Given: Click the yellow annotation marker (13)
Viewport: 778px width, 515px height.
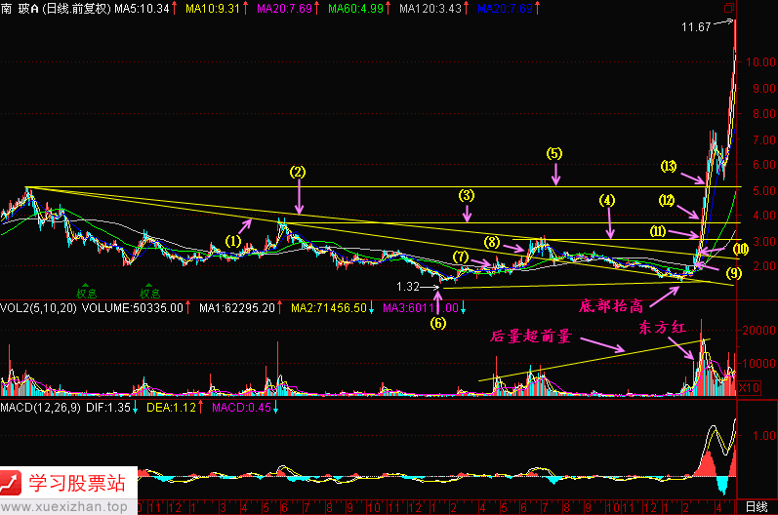Looking at the screenshot, I should pos(669,165).
